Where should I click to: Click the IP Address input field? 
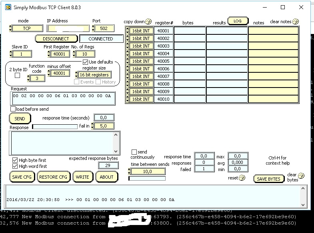pos(68,28)
